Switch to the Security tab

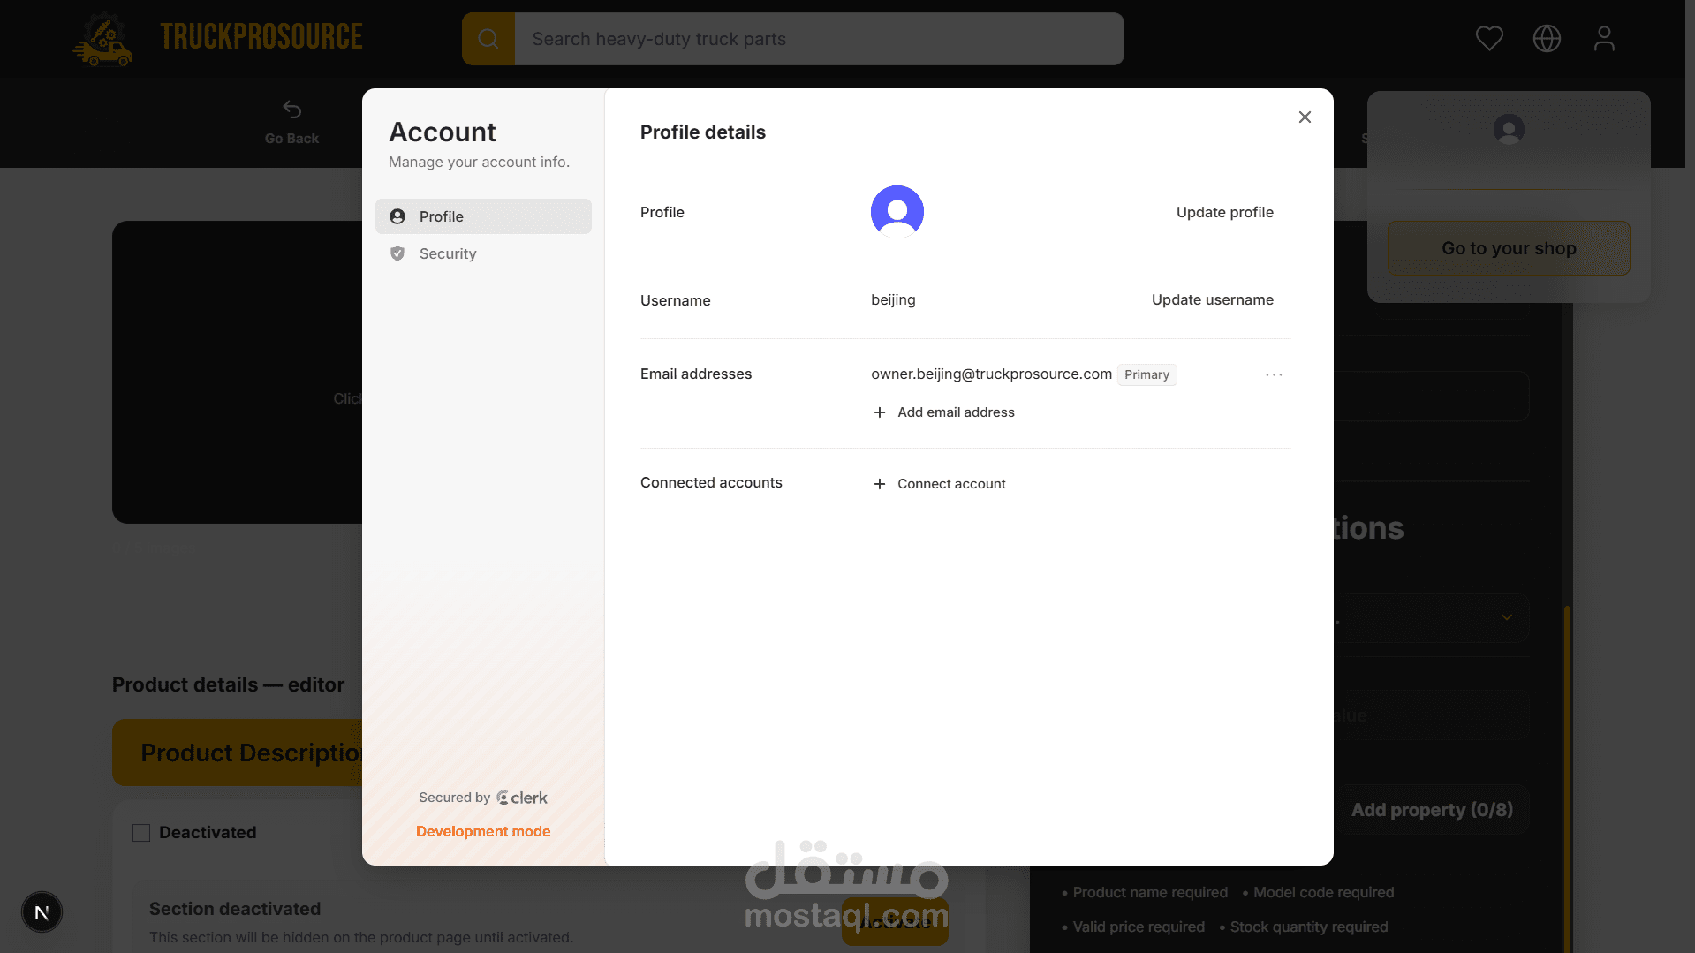pos(483,253)
